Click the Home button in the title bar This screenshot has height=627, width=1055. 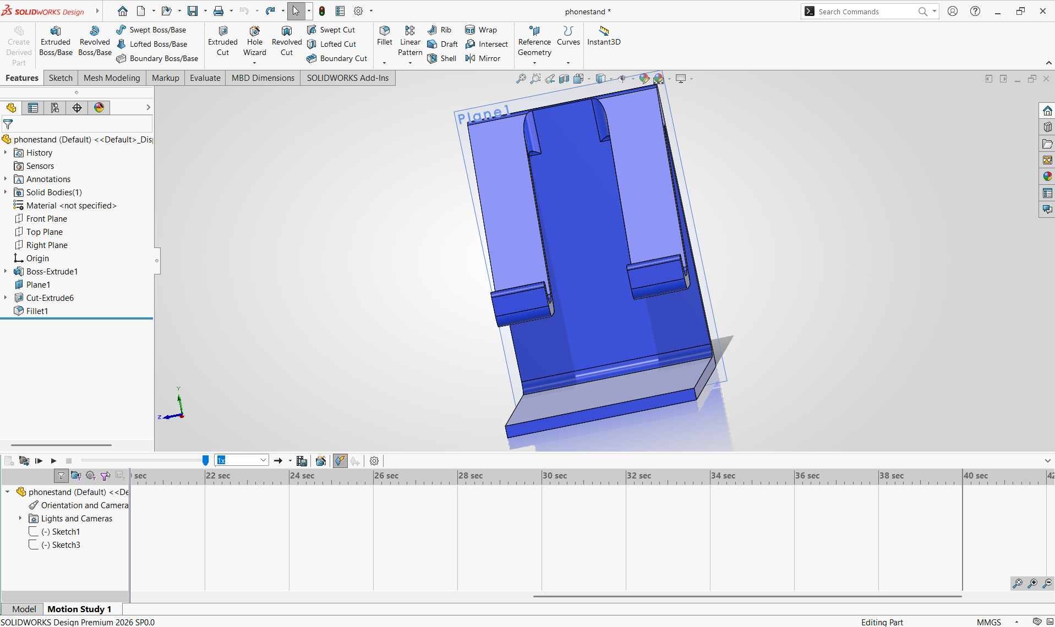pyautogui.click(x=123, y=11)
